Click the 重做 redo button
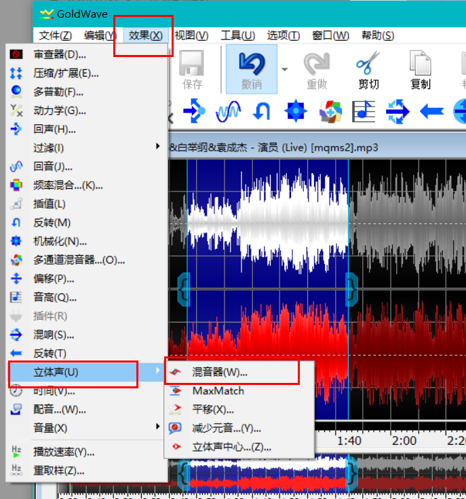The height and width of the screenshot is (499, 466). point(317,70)
